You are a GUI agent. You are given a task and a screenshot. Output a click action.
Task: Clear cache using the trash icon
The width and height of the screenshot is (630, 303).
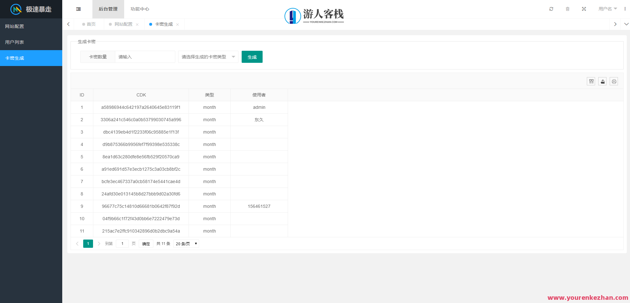pyautogui.click(x=567, y=9)
